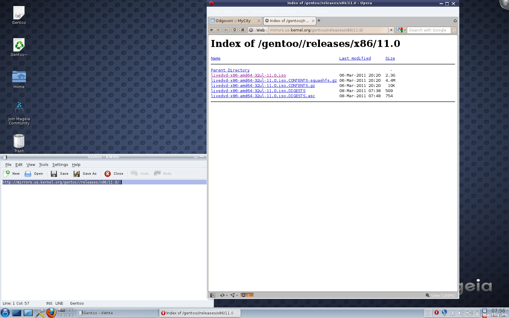Open Opera Turbo menu in status bar
This screenshot has width=509, height=318.
tap(247, 295)
